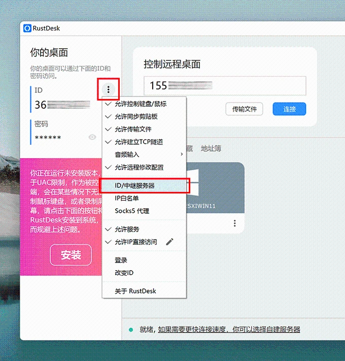Viewport: 345px width, 361px height.
Task: Toggle the allow service option
Action: [144, 229]
